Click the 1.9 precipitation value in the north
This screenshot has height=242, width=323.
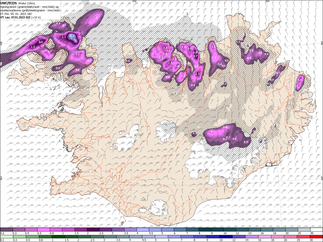165,48
